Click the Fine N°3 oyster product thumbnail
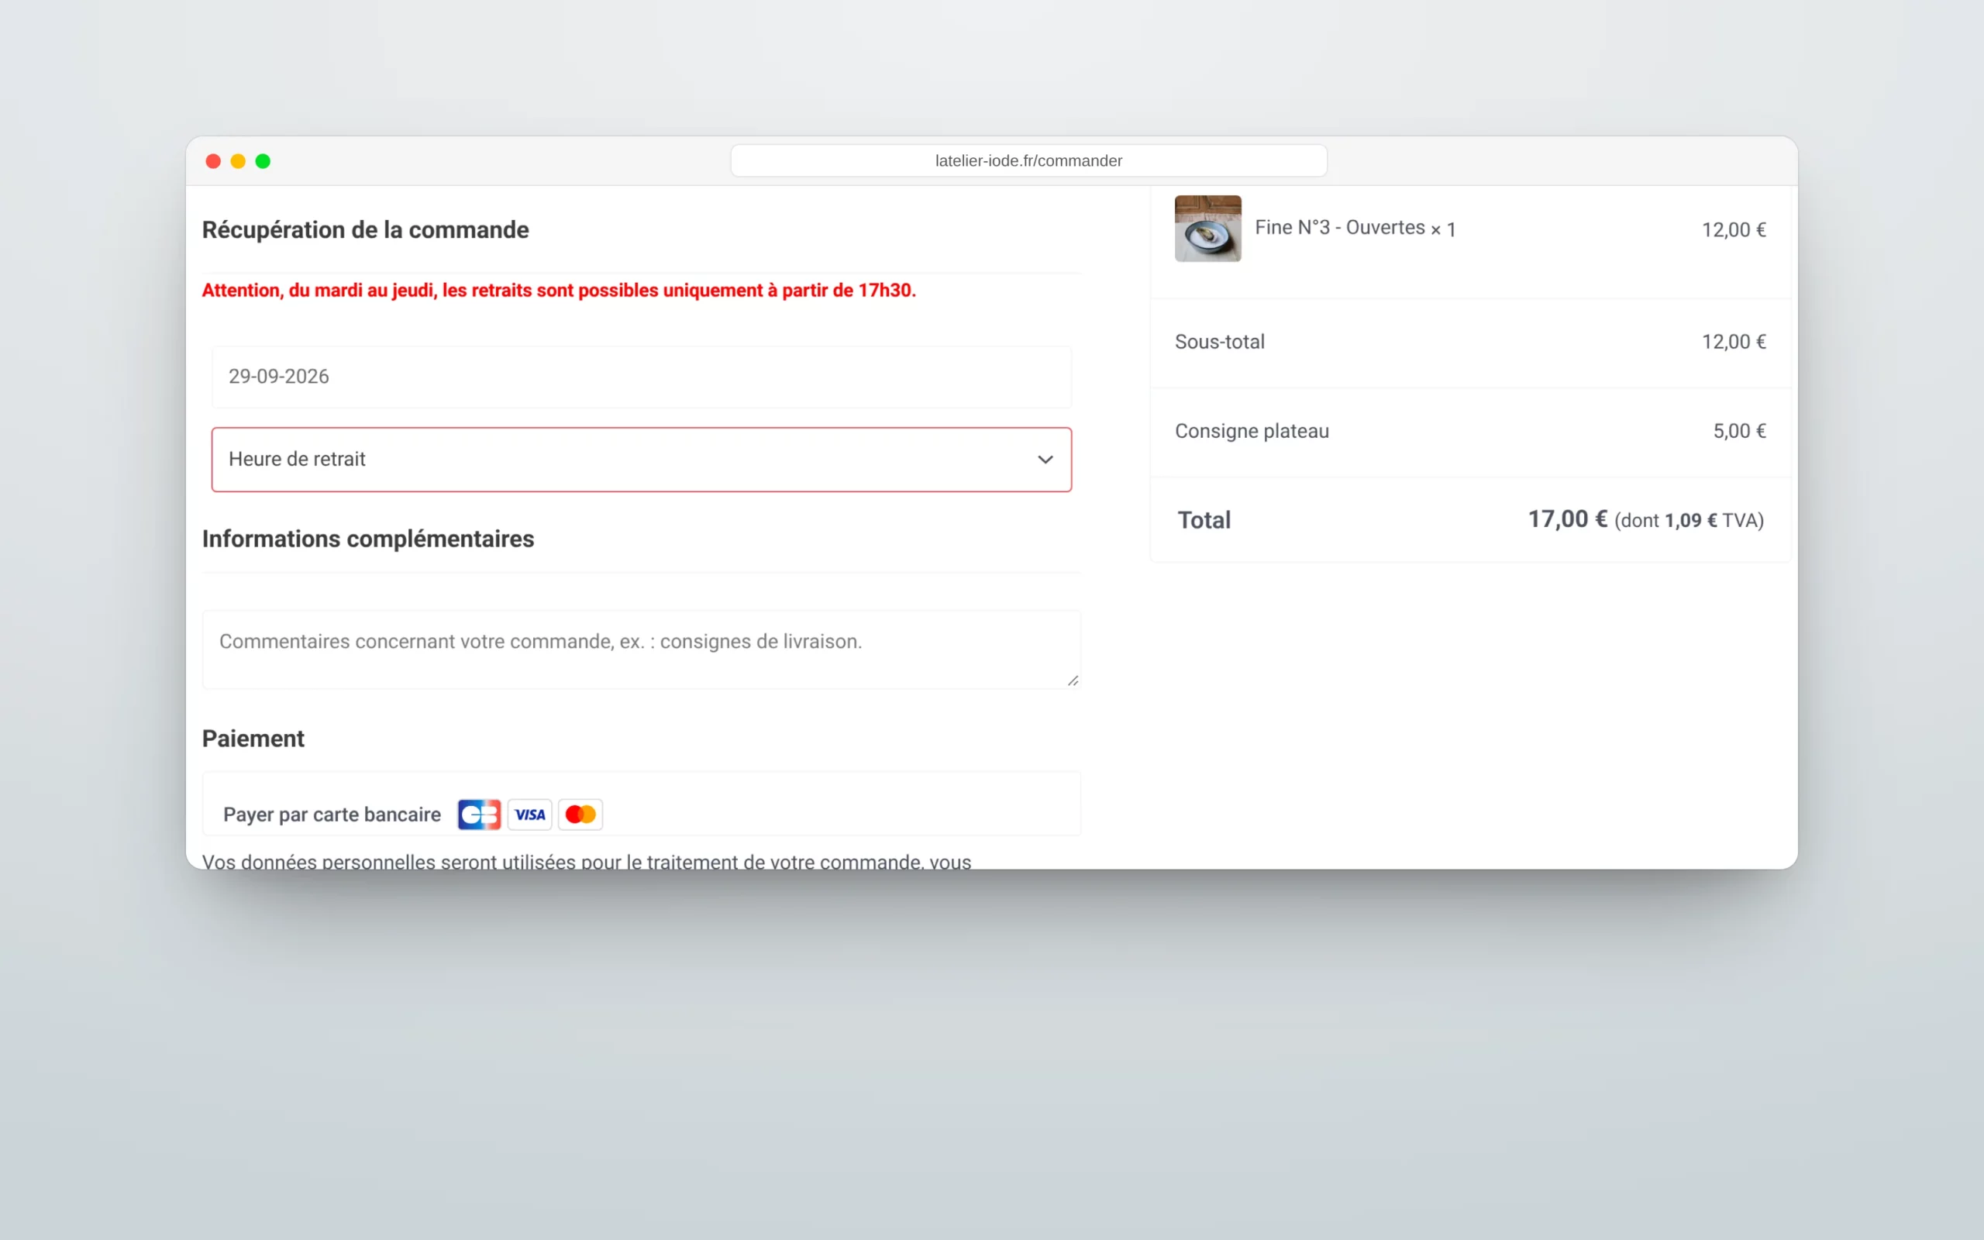 point(1207,229)
